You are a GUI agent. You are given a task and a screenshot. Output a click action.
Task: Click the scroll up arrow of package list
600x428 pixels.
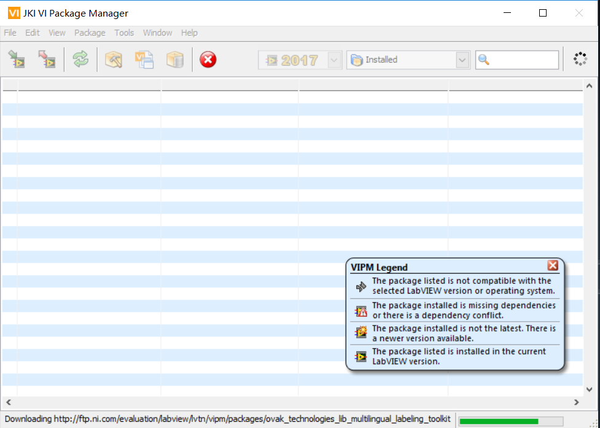590,86
